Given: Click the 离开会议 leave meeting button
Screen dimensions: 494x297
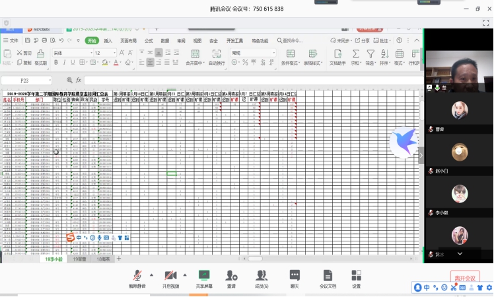Looking at the screenshot, I should (464, 278).
